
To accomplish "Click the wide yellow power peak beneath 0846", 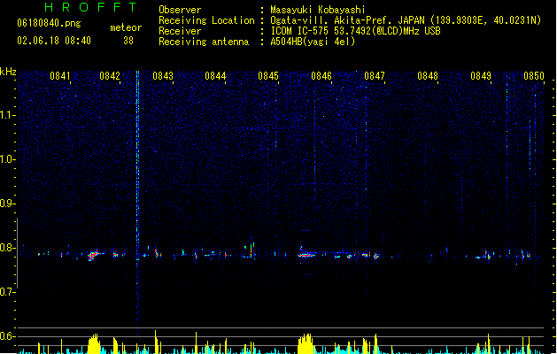I will 306,343.
